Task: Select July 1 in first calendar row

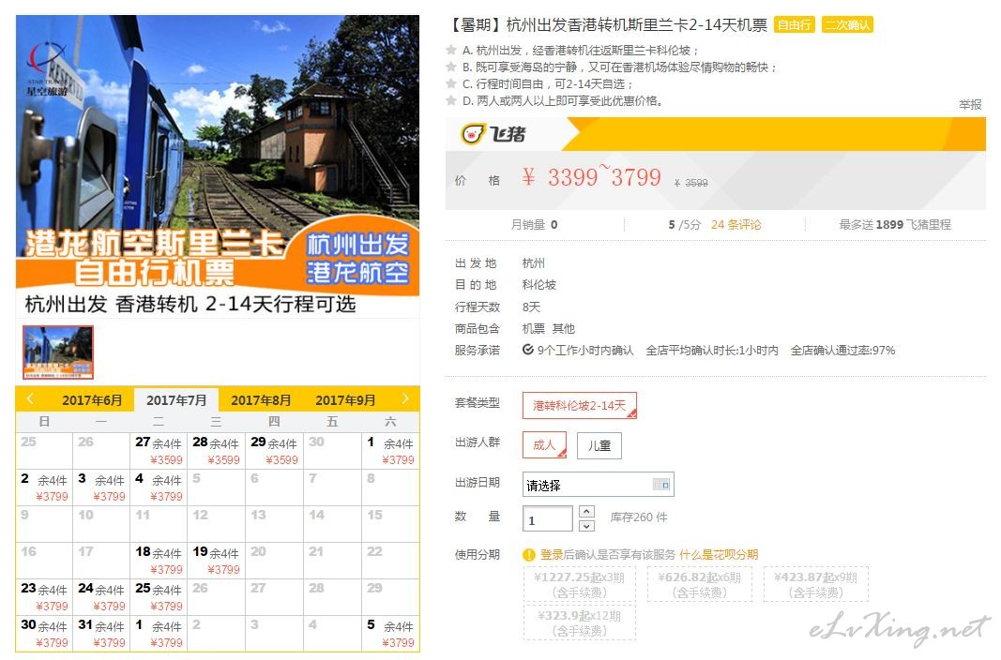Action: (x=390, y=450)
